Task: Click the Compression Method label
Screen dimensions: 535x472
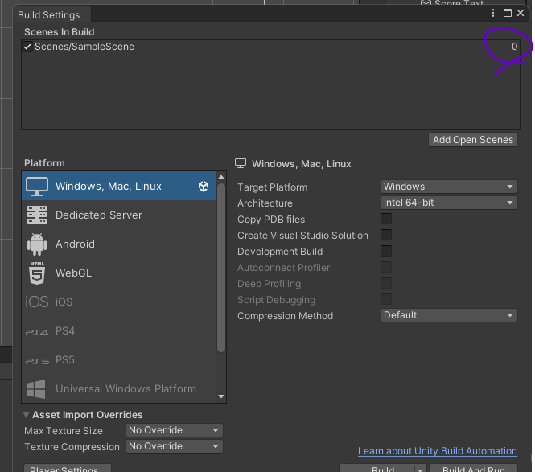Action: click(286, 316)
